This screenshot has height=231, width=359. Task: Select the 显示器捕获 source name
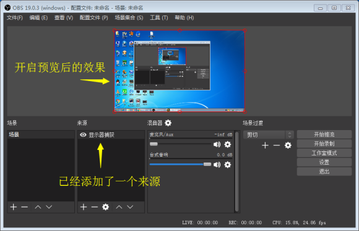click(x=102, y=135)
